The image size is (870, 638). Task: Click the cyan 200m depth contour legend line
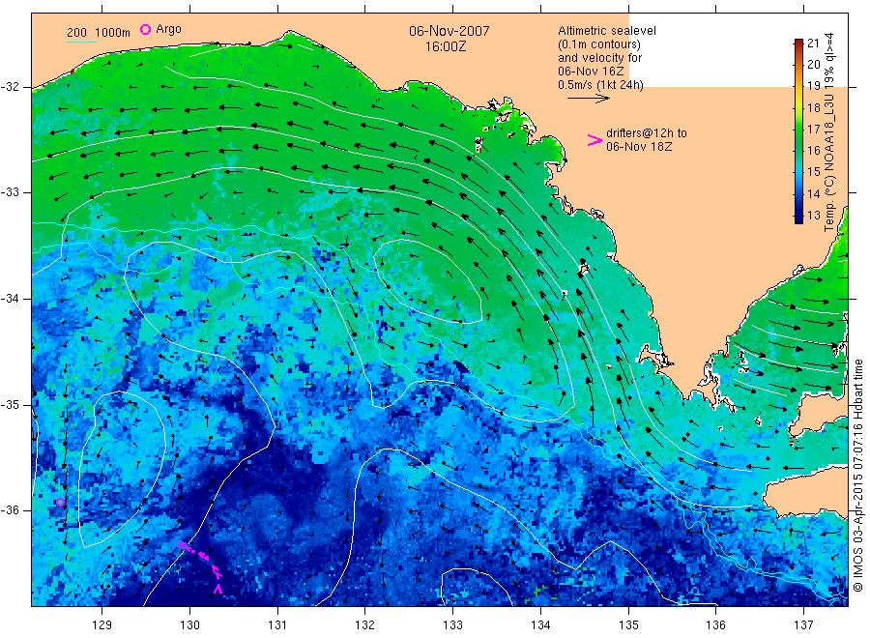[x=81, y=42]
